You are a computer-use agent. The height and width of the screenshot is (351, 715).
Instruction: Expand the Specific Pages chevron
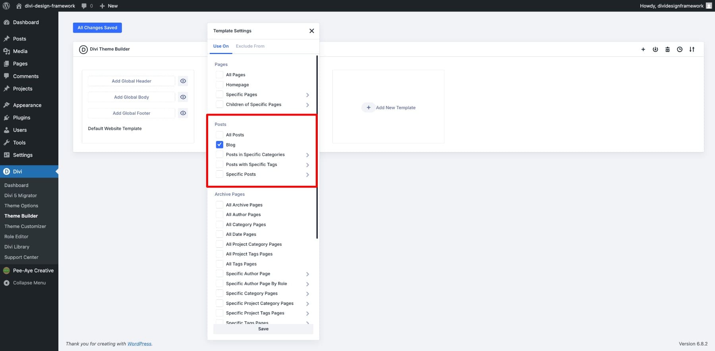point(307,95)
